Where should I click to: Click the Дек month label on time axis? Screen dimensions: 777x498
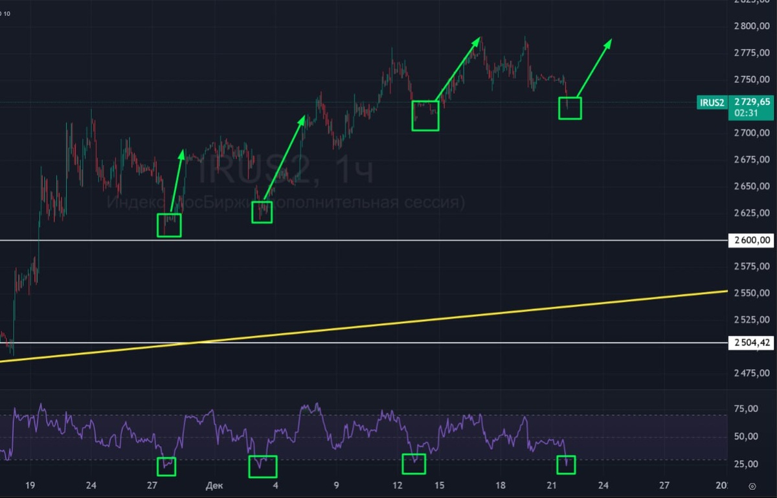pyautogui.click(x=214, y=484)
